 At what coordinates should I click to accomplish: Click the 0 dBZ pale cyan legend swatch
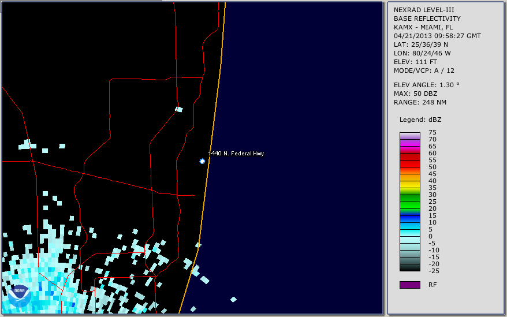[409, 240]
